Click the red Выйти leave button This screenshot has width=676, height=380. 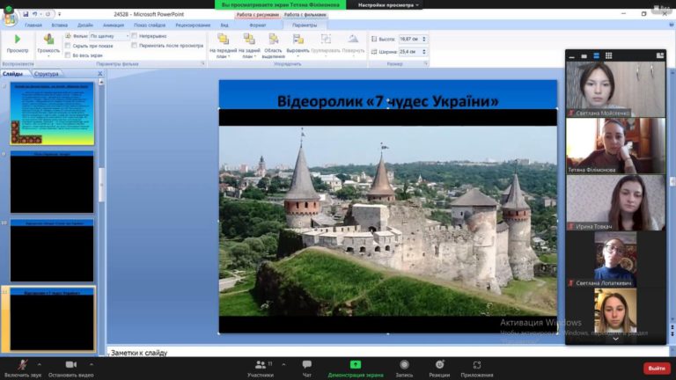656,368
